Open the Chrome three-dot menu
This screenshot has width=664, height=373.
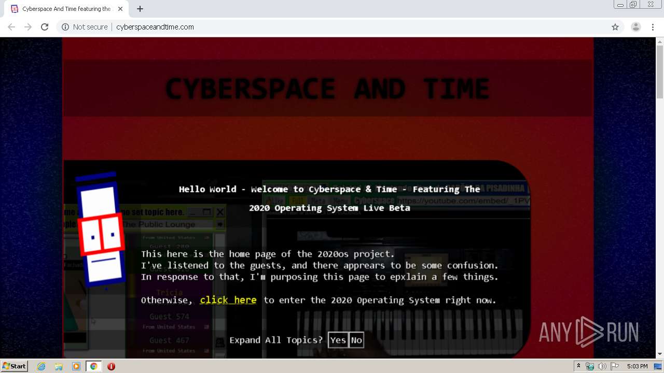(653, 27)
